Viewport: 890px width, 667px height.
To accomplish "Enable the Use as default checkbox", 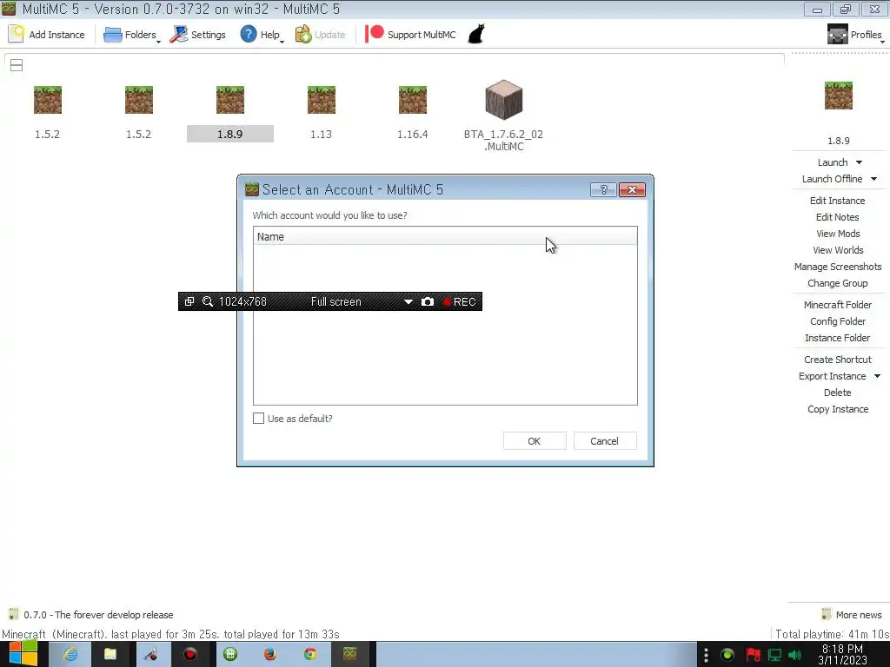I will (258, 419).
